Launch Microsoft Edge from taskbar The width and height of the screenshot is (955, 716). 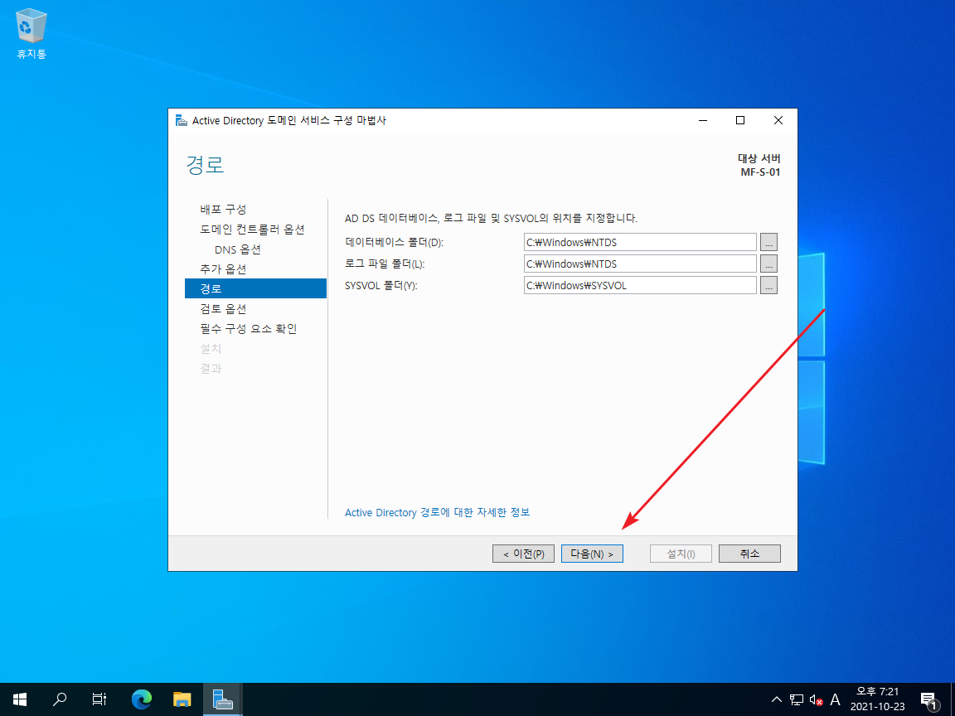click(x=141, y=699)
